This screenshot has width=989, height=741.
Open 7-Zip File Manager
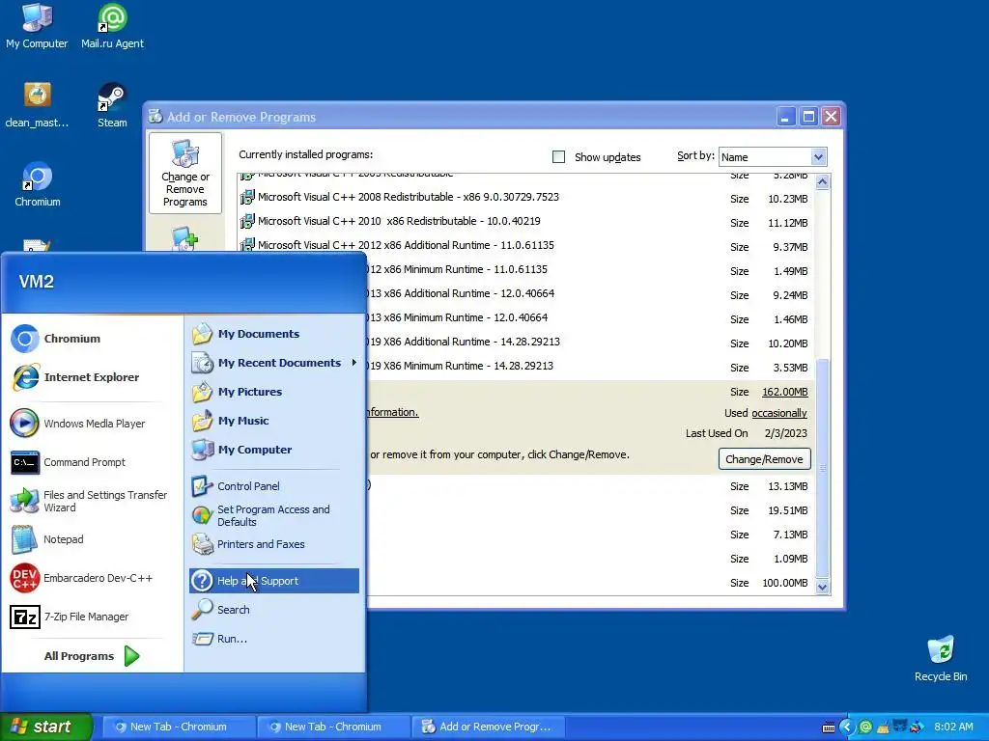[x=69, y=617]
